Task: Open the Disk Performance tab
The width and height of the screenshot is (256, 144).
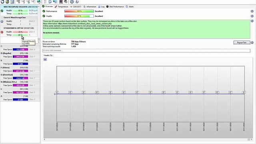Action: pyautogui.click(x=115, y=6)
